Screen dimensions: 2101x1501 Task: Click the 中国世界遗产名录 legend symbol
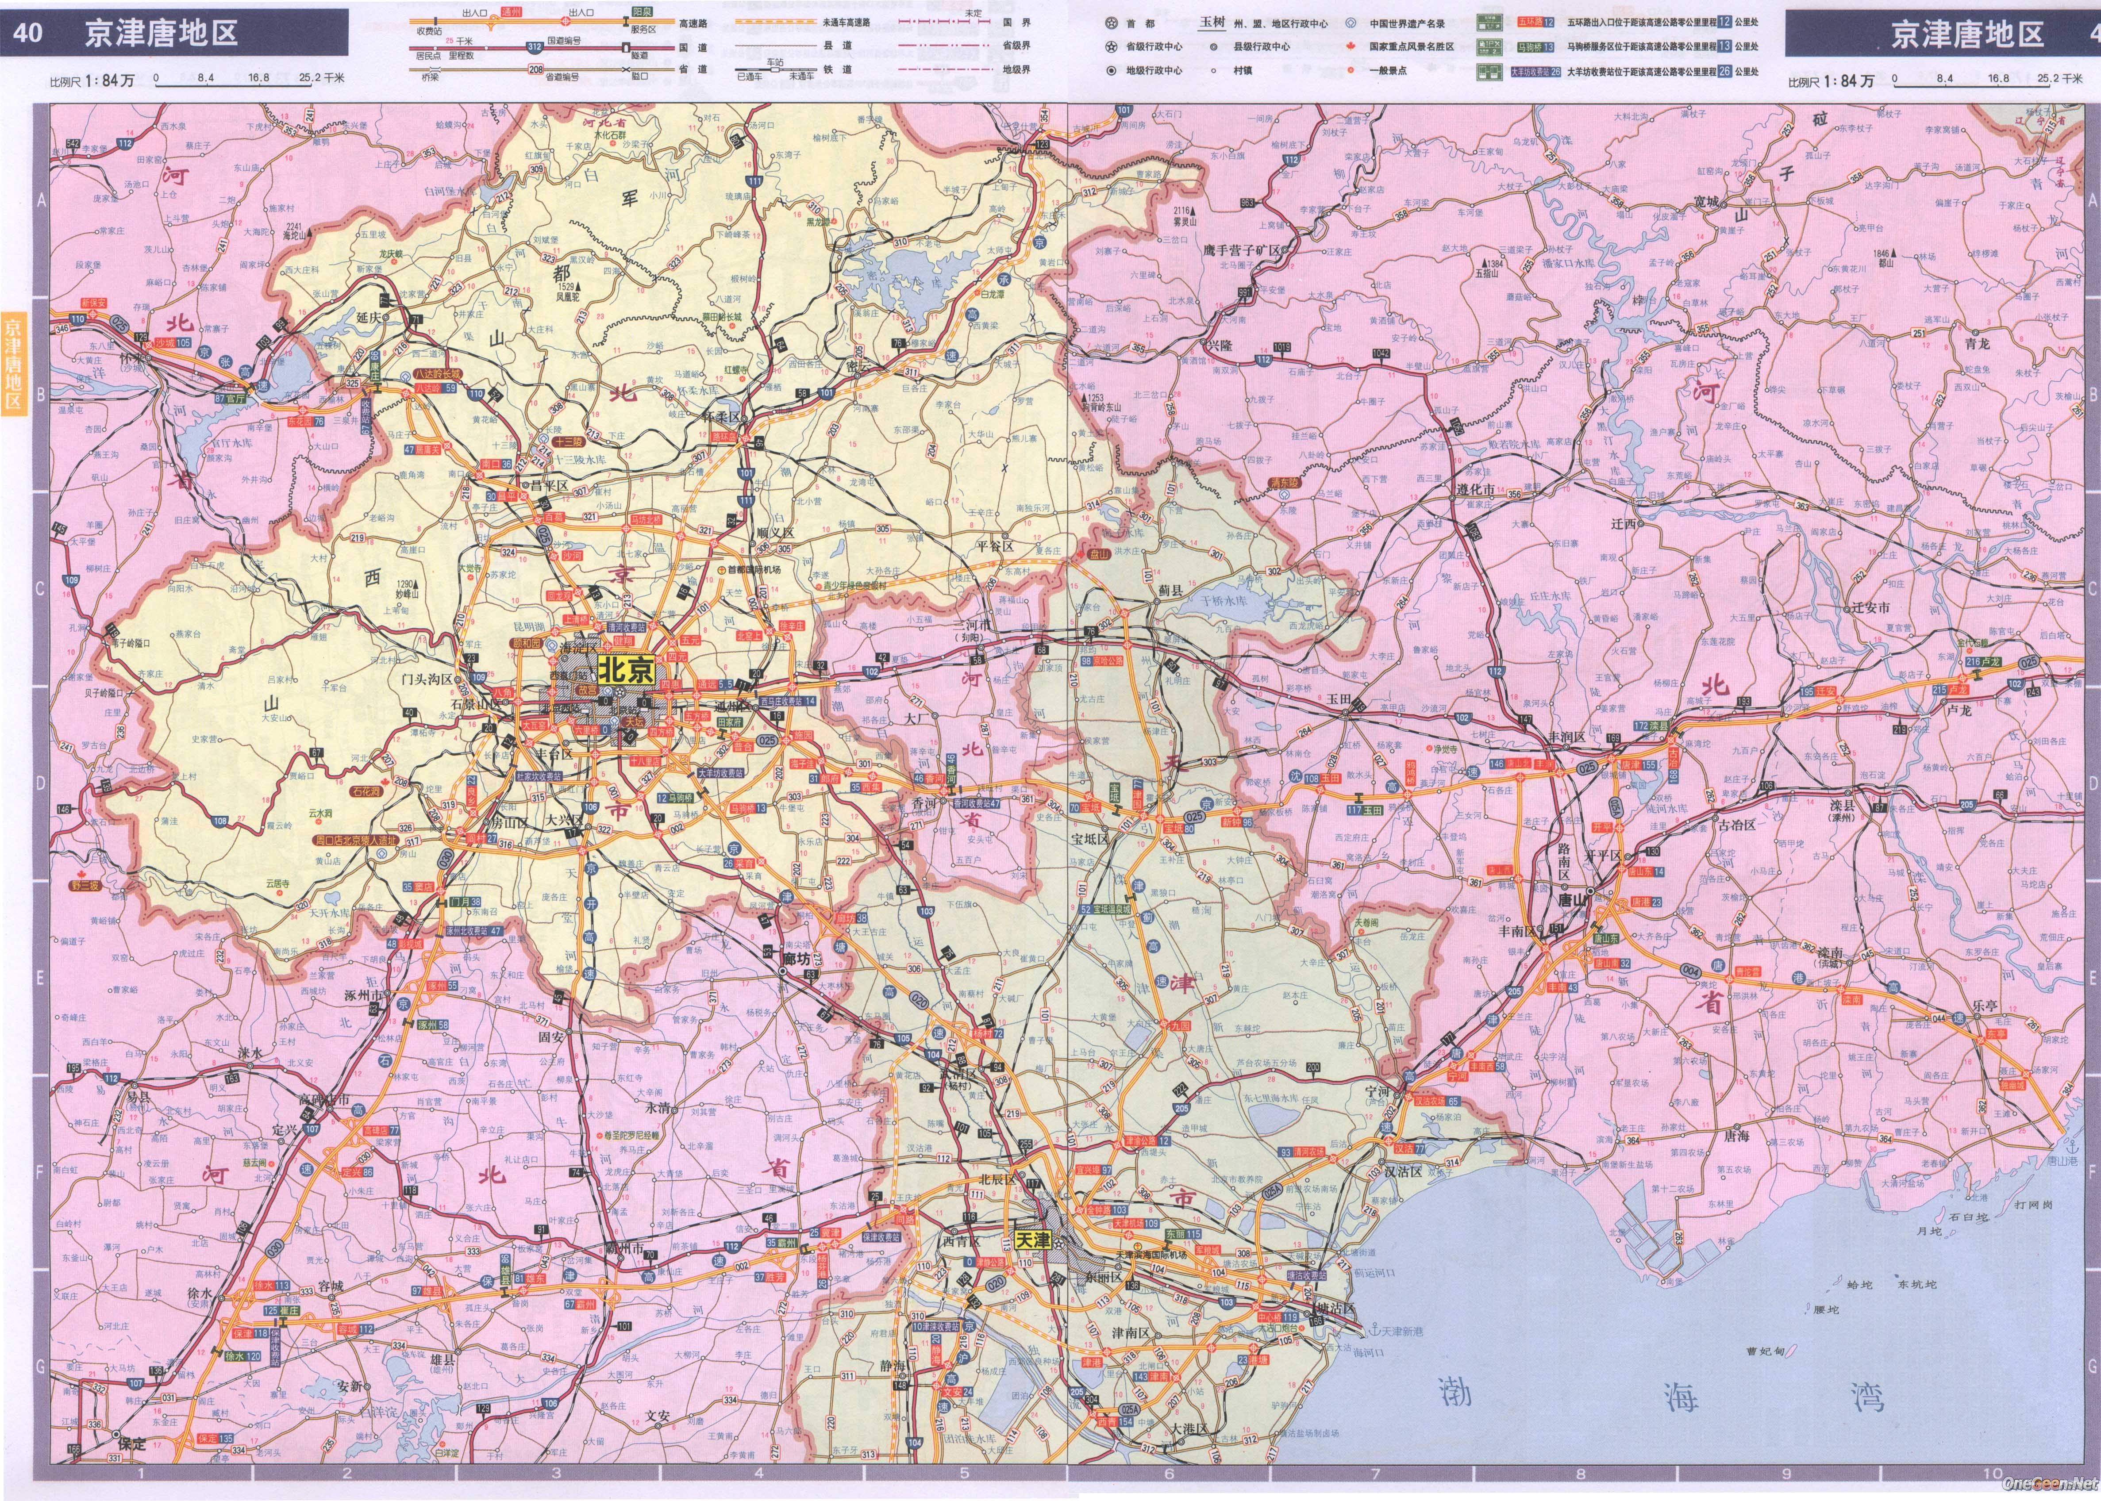click(x=1350, y=24)
